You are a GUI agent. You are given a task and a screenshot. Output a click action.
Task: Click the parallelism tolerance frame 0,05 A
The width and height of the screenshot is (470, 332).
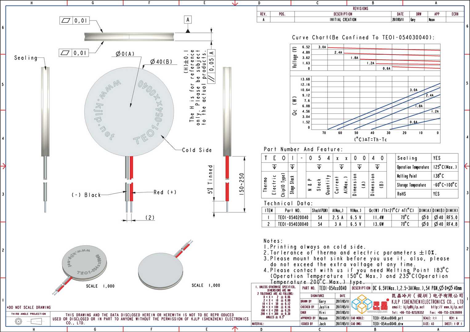click(212, 66)
